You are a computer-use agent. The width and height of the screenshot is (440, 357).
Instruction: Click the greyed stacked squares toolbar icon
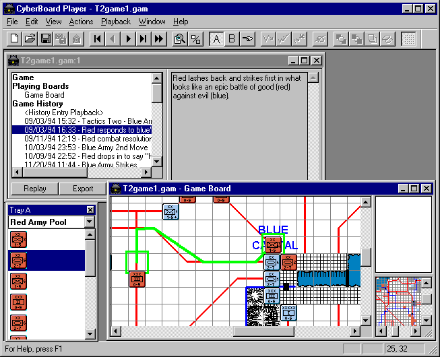(x=373, y=38)
